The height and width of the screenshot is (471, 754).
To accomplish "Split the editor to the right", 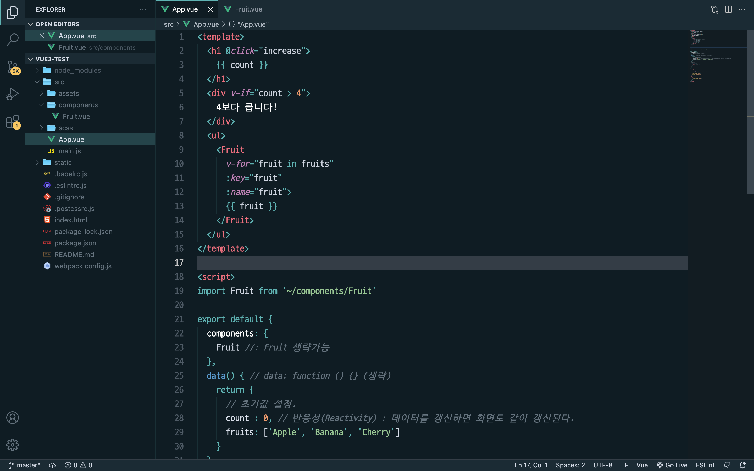I will pos(728,9).
